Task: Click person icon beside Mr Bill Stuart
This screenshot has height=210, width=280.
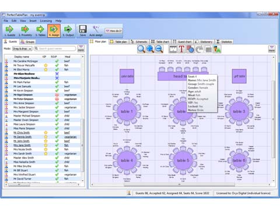Action: click(x=6, y=170)
